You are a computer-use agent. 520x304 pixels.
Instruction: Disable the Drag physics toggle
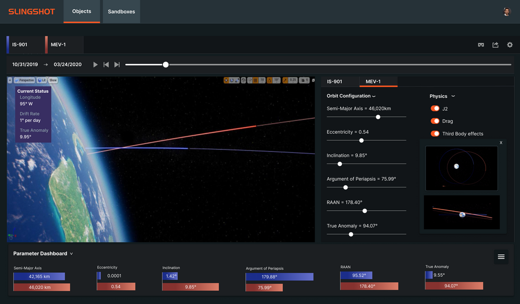pos(435,121)
